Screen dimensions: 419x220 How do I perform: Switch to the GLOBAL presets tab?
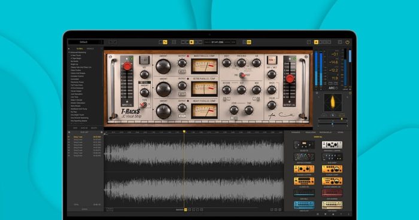point(80,49)
